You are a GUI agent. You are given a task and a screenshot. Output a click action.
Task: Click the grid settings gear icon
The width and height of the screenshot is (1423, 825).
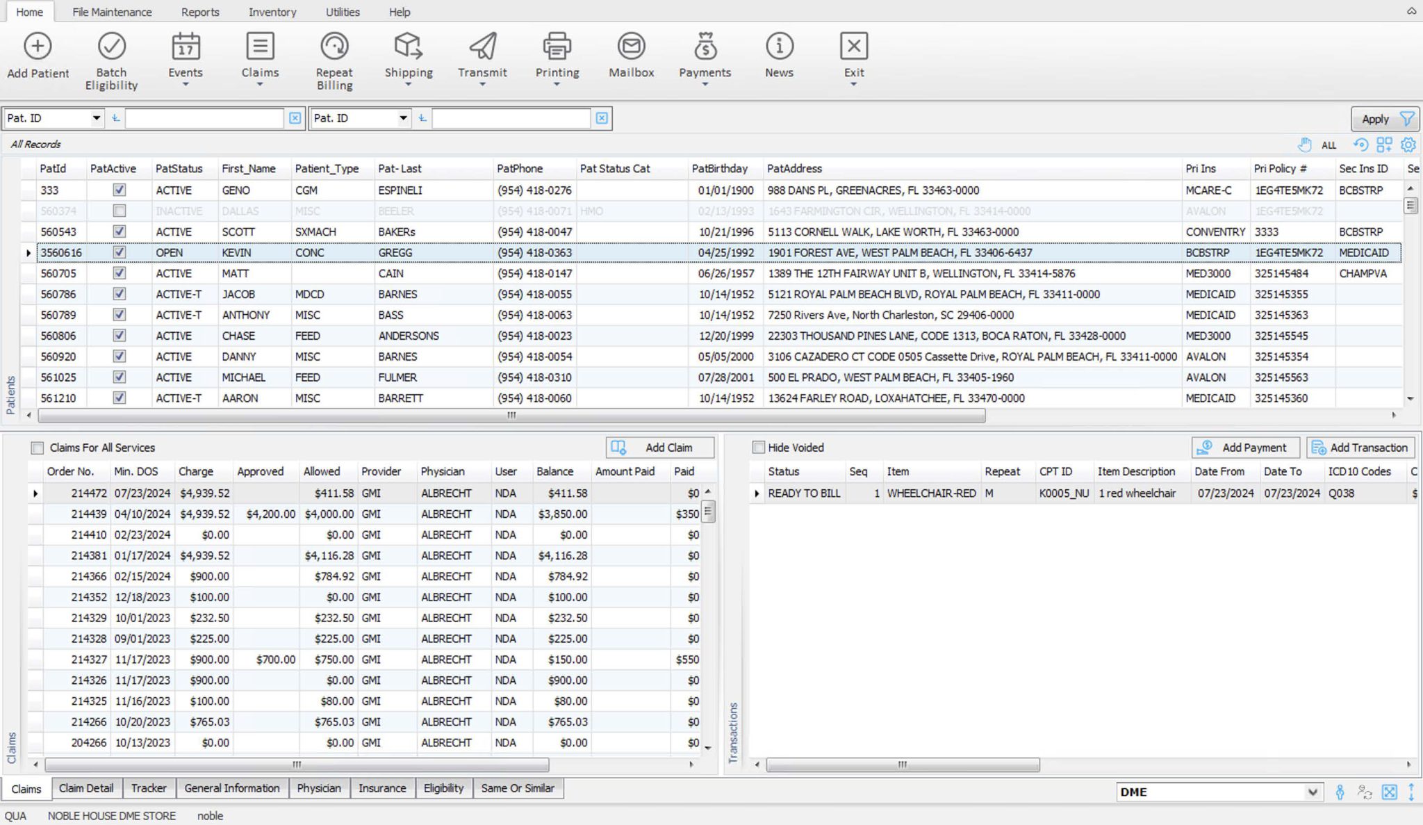point(1408,145)
